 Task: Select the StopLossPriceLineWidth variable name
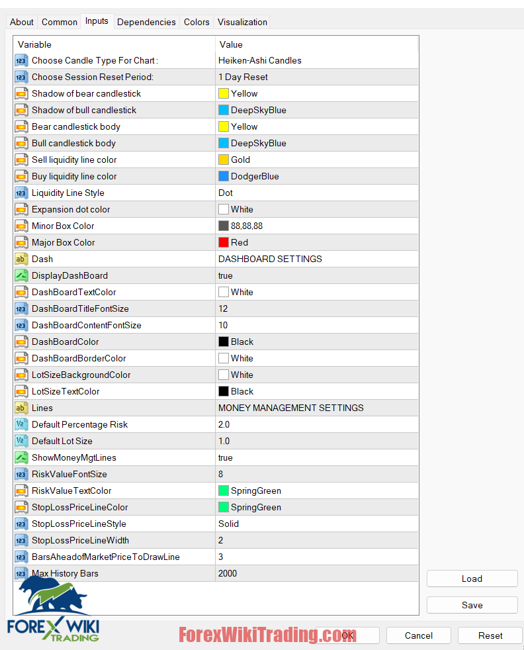click(80, 541)
